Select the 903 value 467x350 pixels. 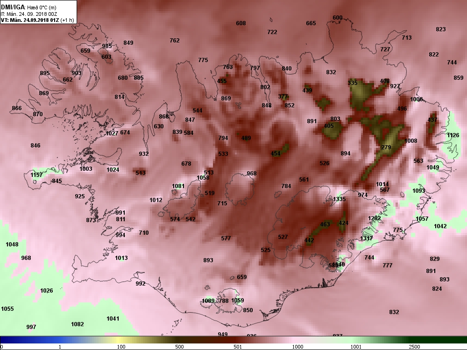tap(77, 73)
